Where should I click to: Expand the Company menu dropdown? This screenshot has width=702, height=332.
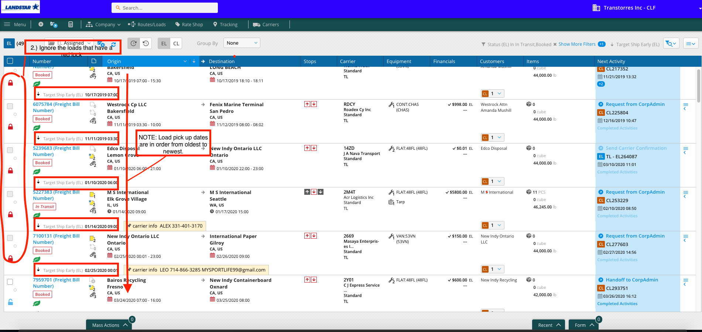pyautogui.click(x=103, y=24)
